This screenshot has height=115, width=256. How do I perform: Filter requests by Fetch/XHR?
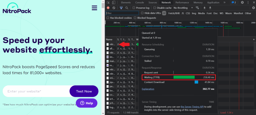click(x=174, y=13)
